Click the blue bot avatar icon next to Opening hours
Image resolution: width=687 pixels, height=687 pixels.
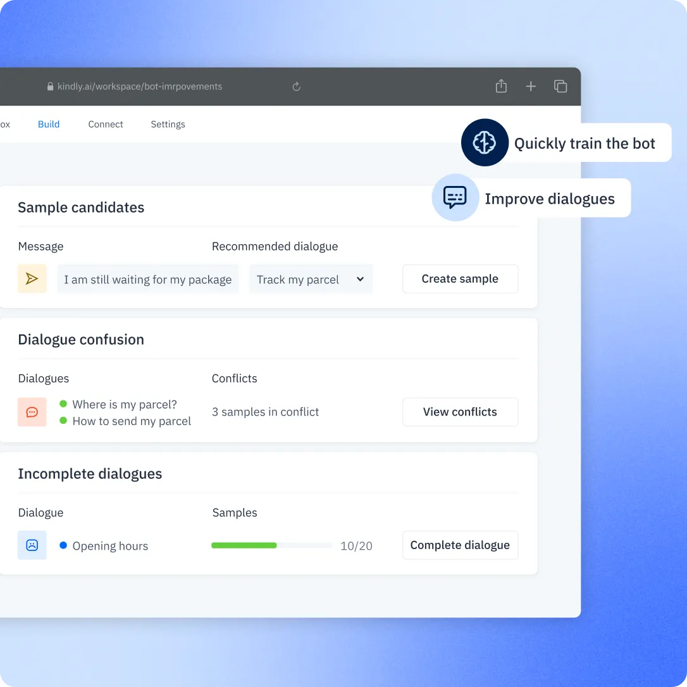32,545
